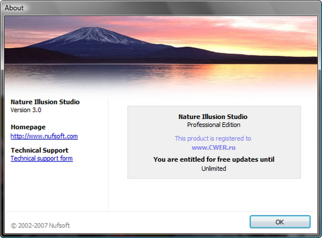The height and width of the screenshot is (238, 322).
Task: Click the Unlimited updates value
Action: point(214,168)
